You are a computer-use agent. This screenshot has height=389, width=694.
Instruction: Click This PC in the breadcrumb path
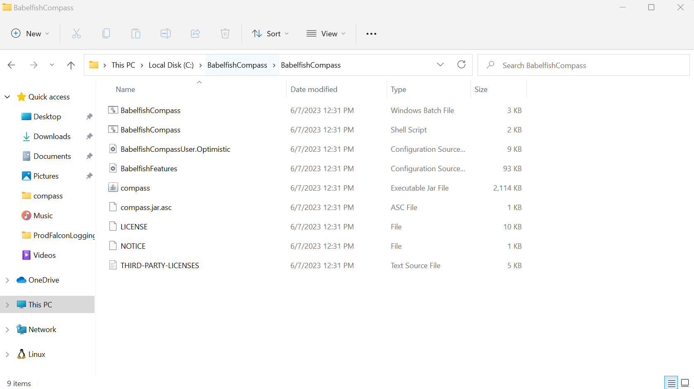coord(123,65)
